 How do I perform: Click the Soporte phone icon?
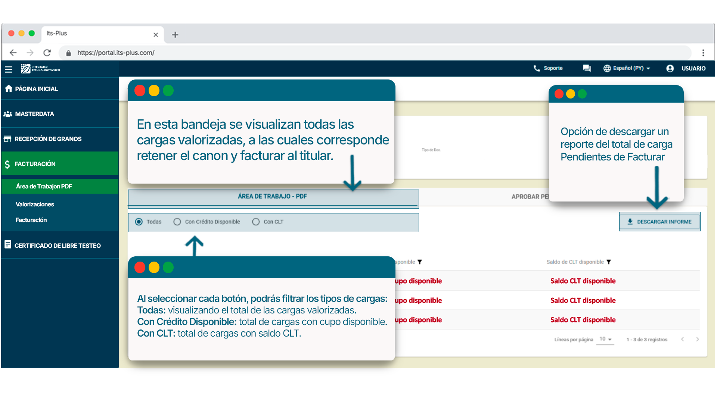click(x=537, y=68)
